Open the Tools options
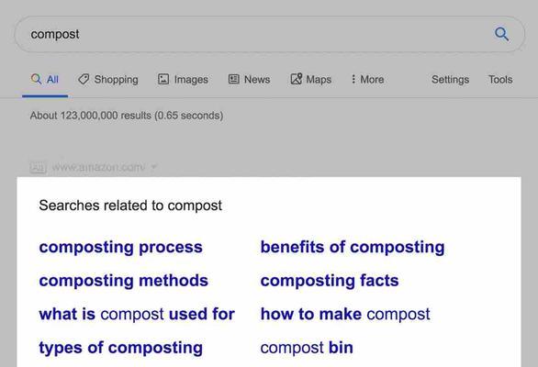 (500, 79)
